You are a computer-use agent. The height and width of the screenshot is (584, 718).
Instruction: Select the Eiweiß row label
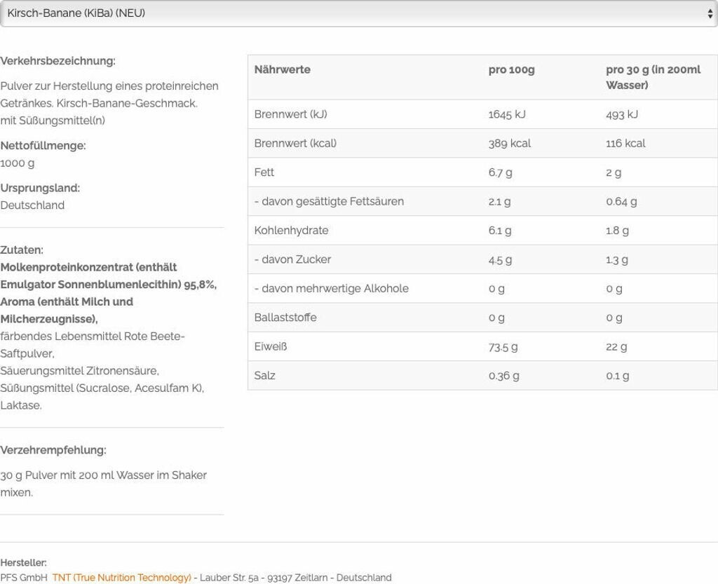coord(271,346)
